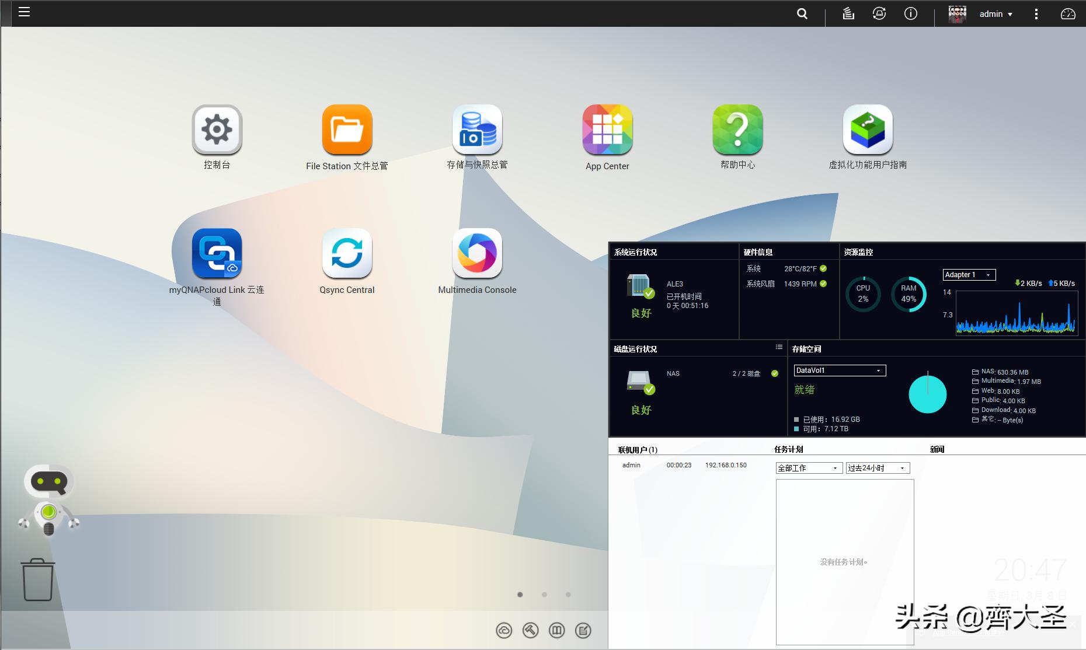Open the admin user menu
1086x650 pixels.
(x=995, y=14)
